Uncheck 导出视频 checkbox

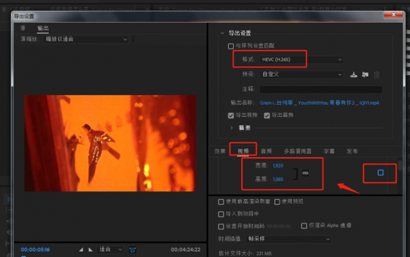(x=231, y=116)
